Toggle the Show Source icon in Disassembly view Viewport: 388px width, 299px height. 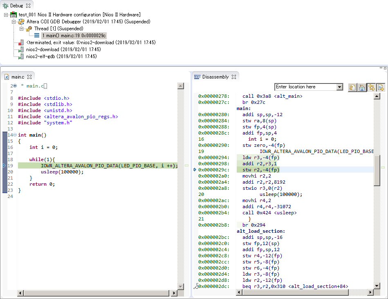381,87
